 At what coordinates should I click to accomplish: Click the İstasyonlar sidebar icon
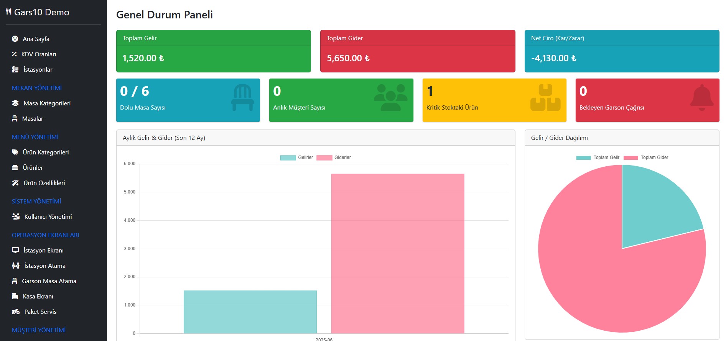15,69
